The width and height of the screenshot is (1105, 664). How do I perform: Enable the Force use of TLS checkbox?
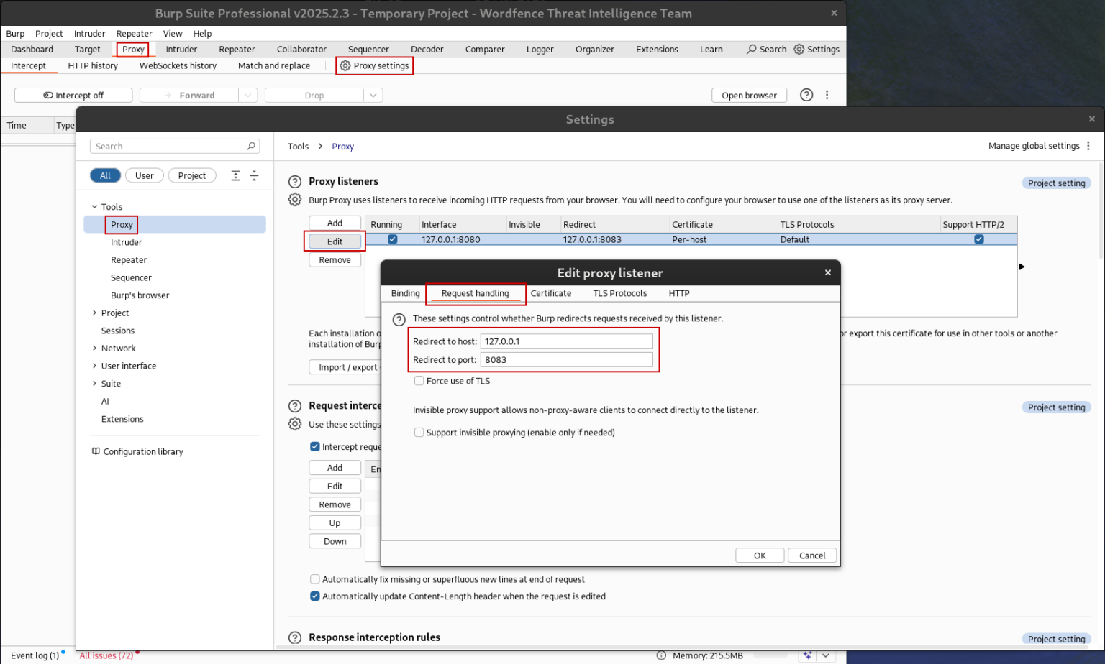419,380
